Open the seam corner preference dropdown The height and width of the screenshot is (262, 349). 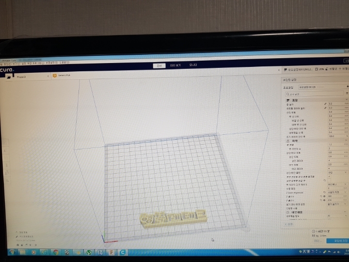(x=337, y=204)
